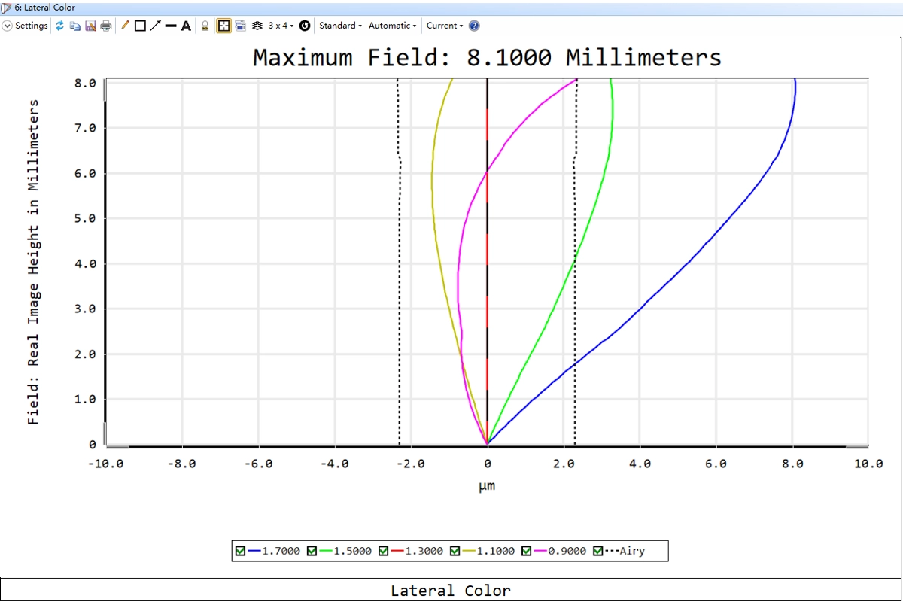Uncheck the 1.7000 wavelength checkbox
The image size is (903, 602).
click(x=240, y=551)
